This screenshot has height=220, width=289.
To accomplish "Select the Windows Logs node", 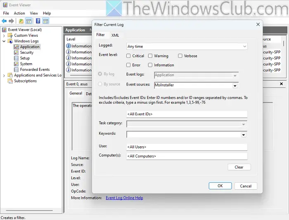I will (26, 41).
